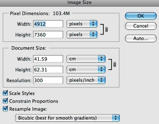This screenshot has height=124, width=159.
Task: Click the document size chain link icon
Action: (x=115, y=64)
